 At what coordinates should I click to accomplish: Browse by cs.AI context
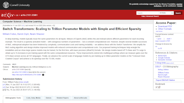[x=160, y=48]
